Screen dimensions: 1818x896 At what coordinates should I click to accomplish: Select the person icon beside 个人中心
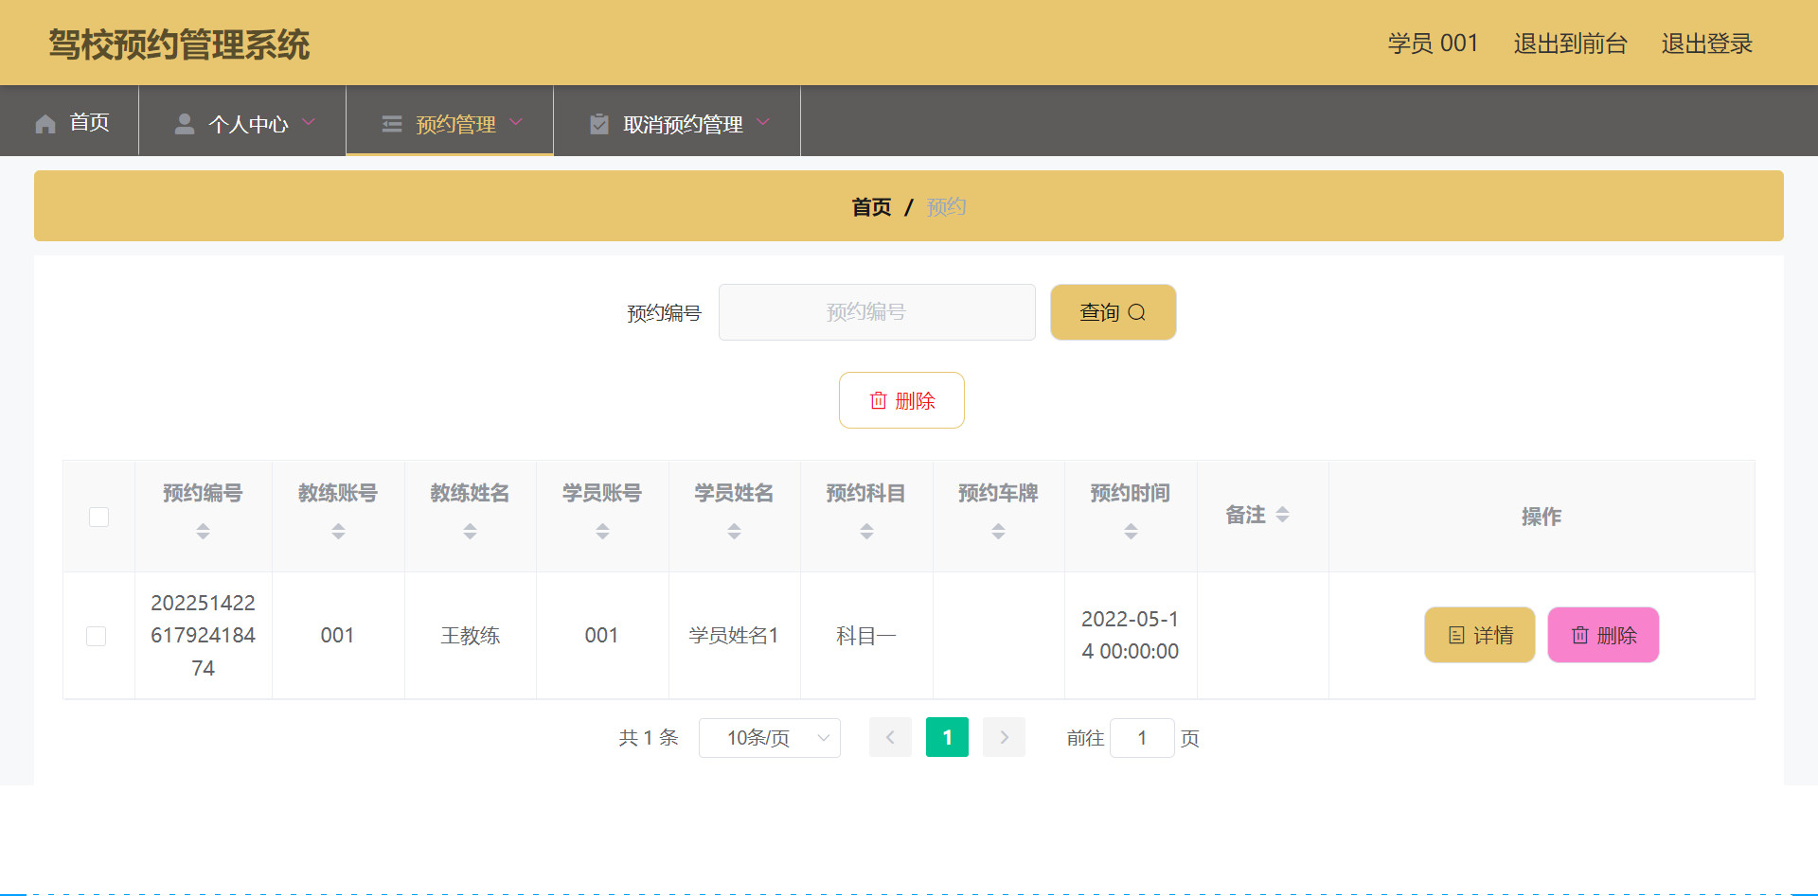[184, 122]
